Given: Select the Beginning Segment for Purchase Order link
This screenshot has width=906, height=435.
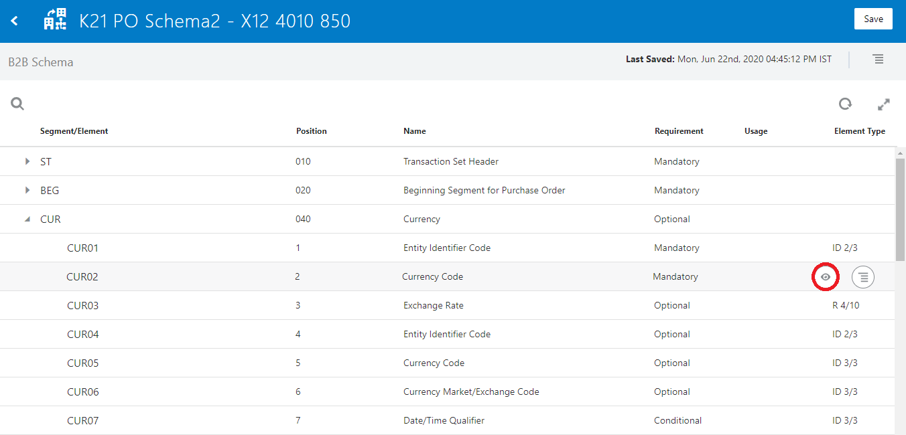Looking at the screenshot, I should click(484, 190).
